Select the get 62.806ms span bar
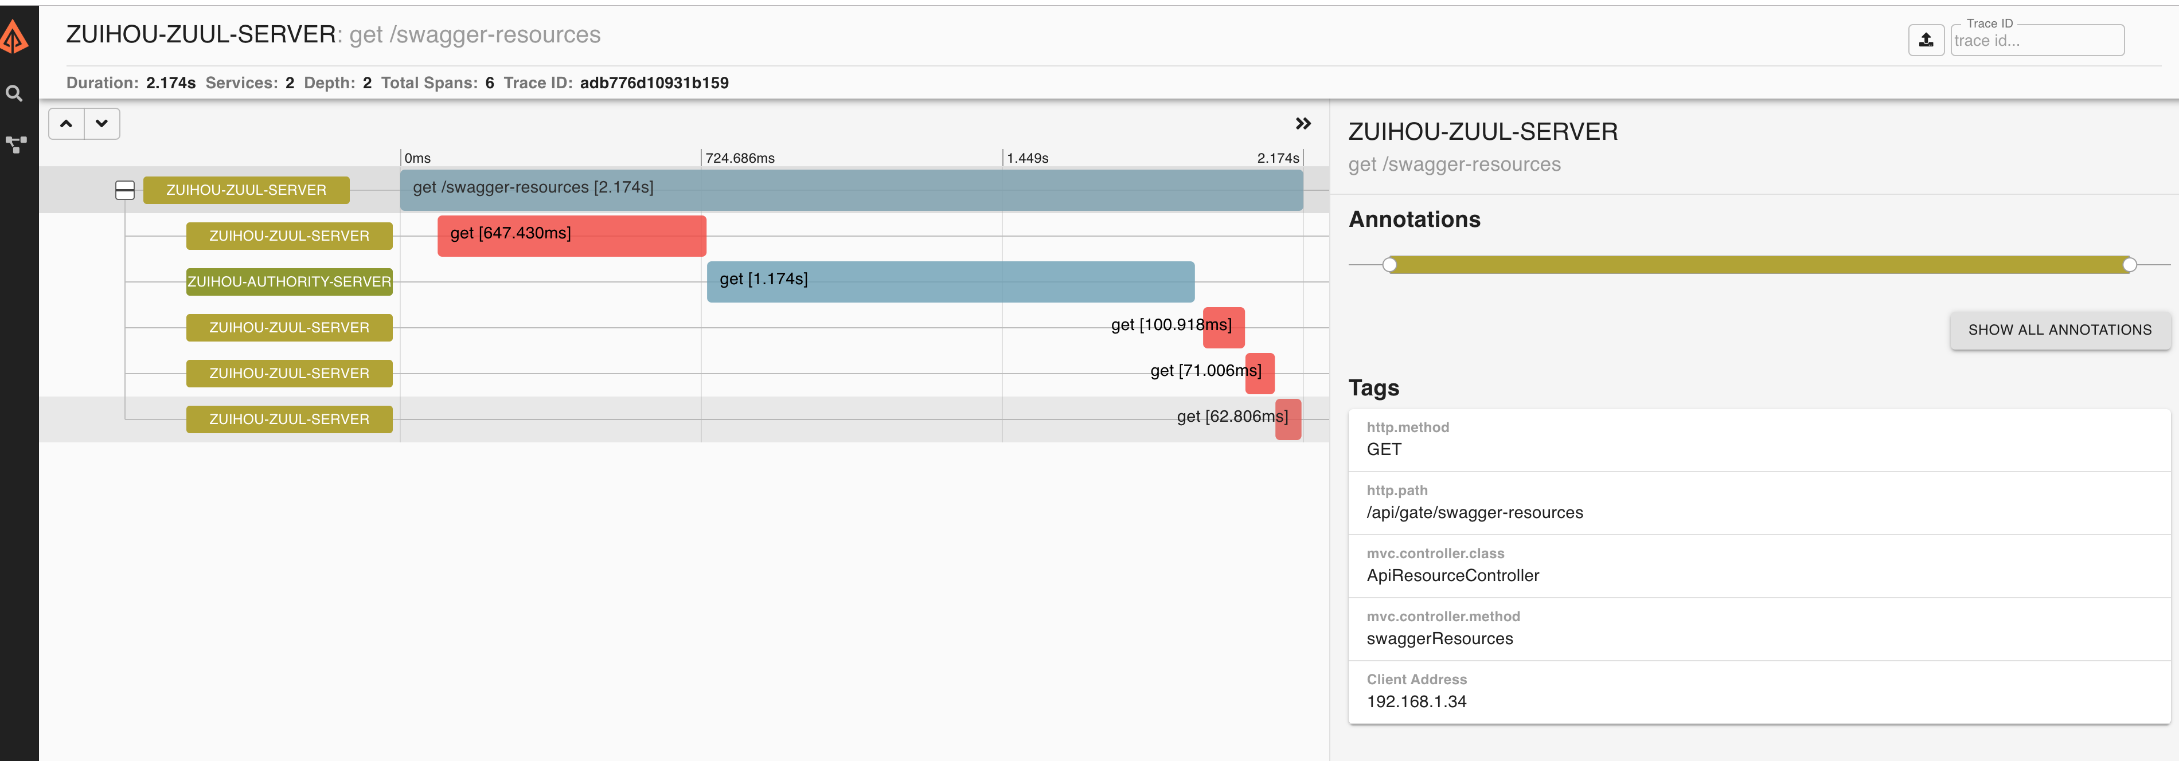Image resolution: width=2179 pixels, height=761 pixels. [1287, 418]
